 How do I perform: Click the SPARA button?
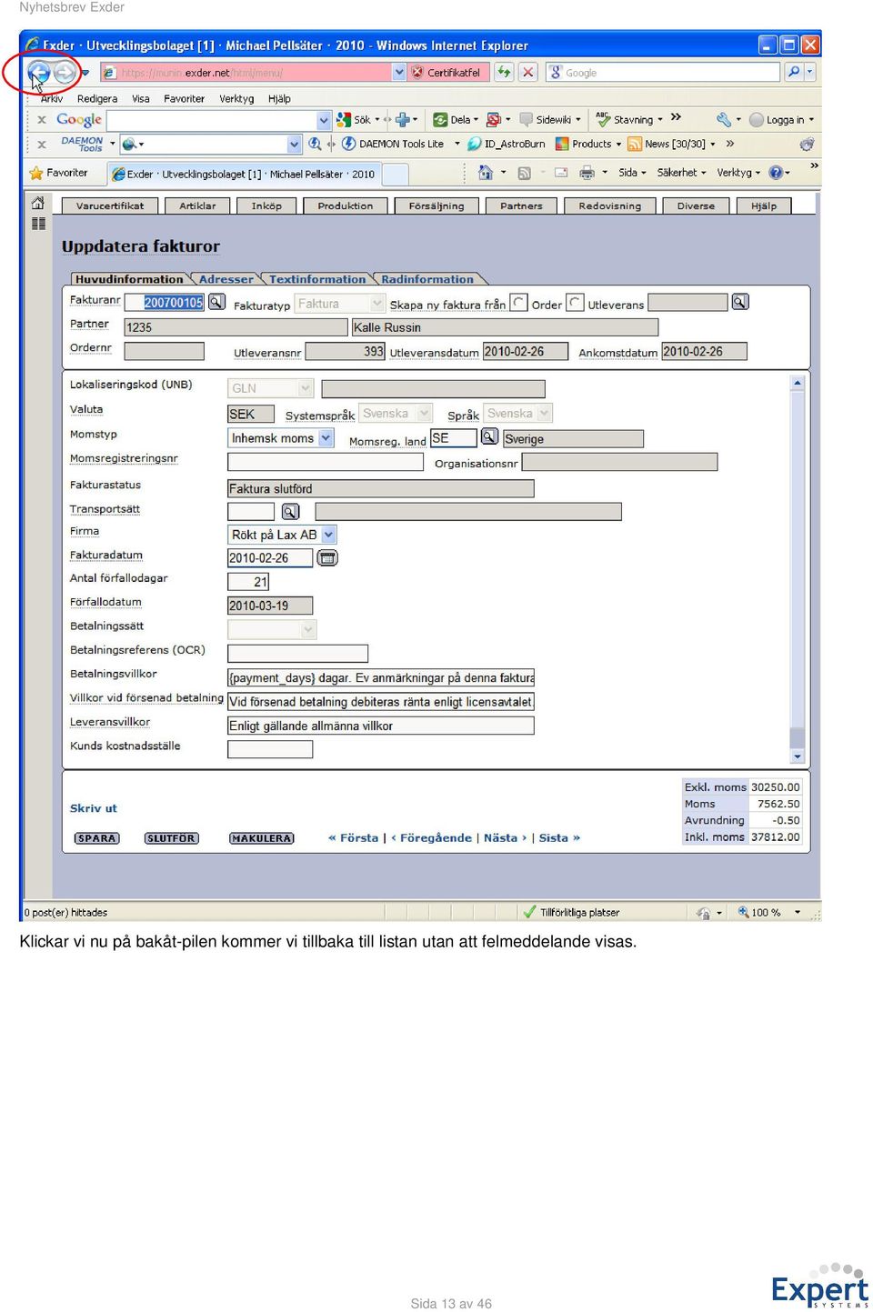point(96,838)
